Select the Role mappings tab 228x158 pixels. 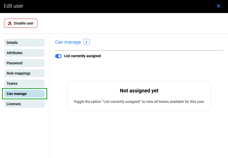click(24, 73)
